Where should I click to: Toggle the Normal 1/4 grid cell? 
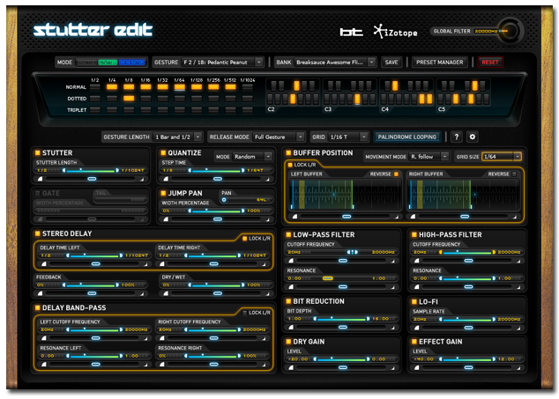(x=112, y=86)
